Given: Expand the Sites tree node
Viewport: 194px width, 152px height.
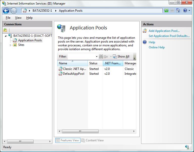Looking at the screenshot, I should pos(11,45).
